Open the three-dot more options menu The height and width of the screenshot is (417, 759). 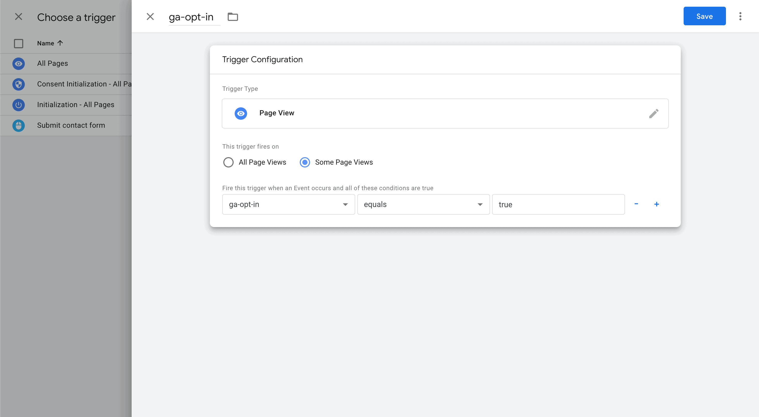[x=740, y=17]
